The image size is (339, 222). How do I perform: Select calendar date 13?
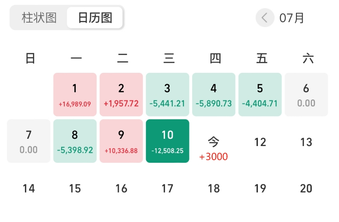pyautogui.click(x=306, y=142)
